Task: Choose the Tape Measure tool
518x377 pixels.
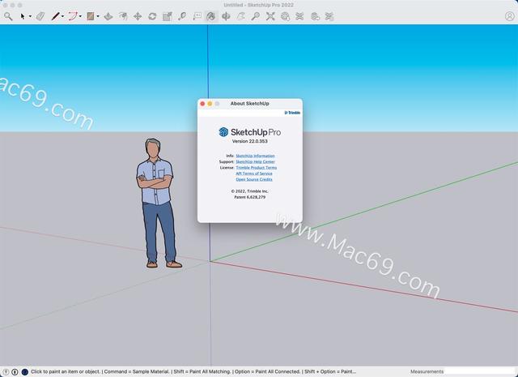Action: [182, 16]
